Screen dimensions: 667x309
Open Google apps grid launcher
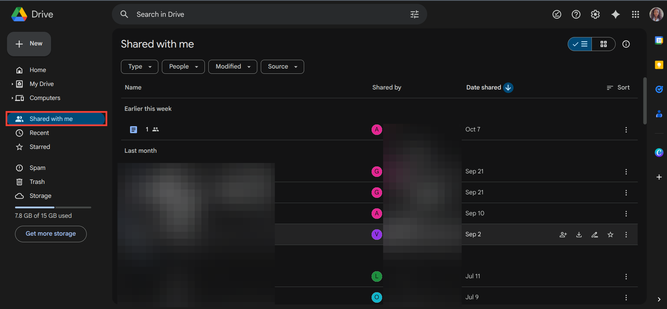coord(635,14)
